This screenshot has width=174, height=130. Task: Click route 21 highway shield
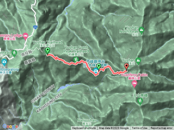coord(35,27)
